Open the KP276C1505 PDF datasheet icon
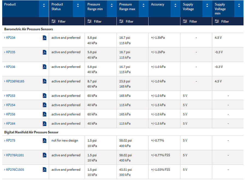This screenshot has width=246, height=180. tap(45, 170)
